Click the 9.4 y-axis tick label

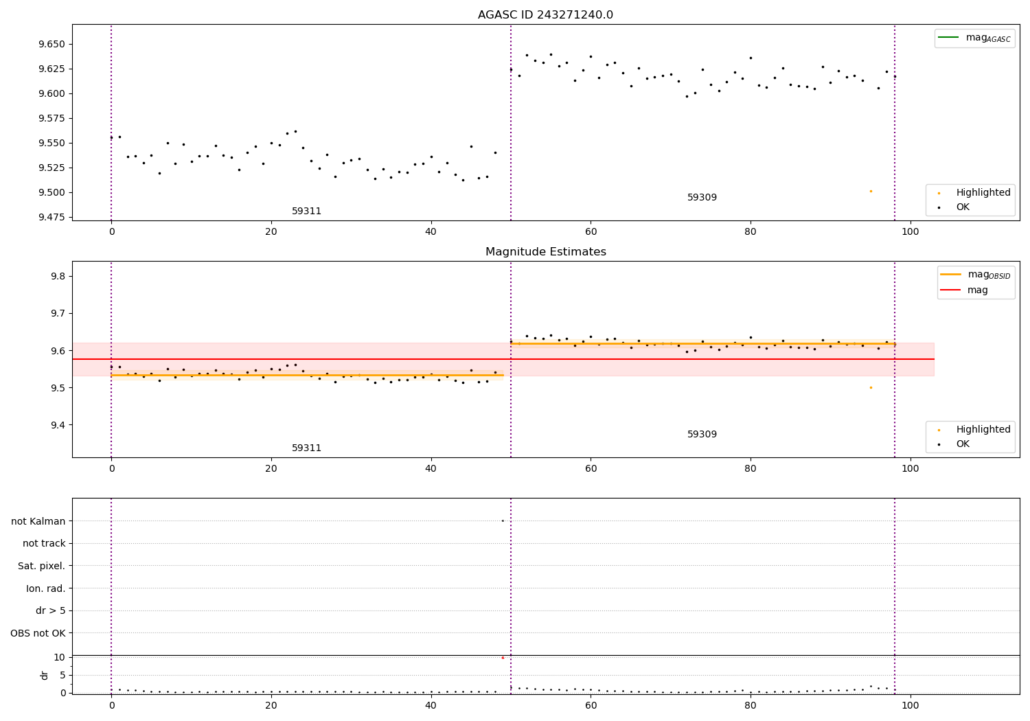pos(58,425)
